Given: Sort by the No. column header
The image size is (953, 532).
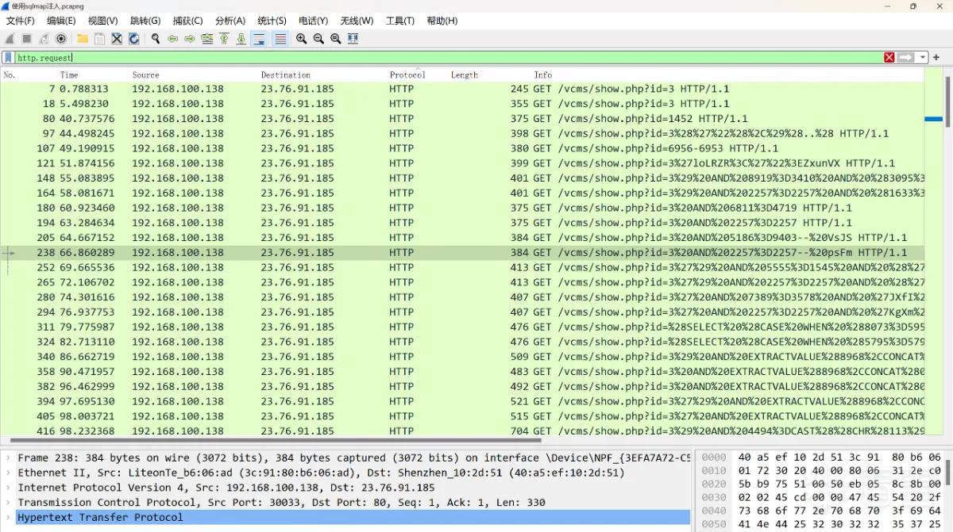Looking at the screenshot, I should [x=10, y=75].
